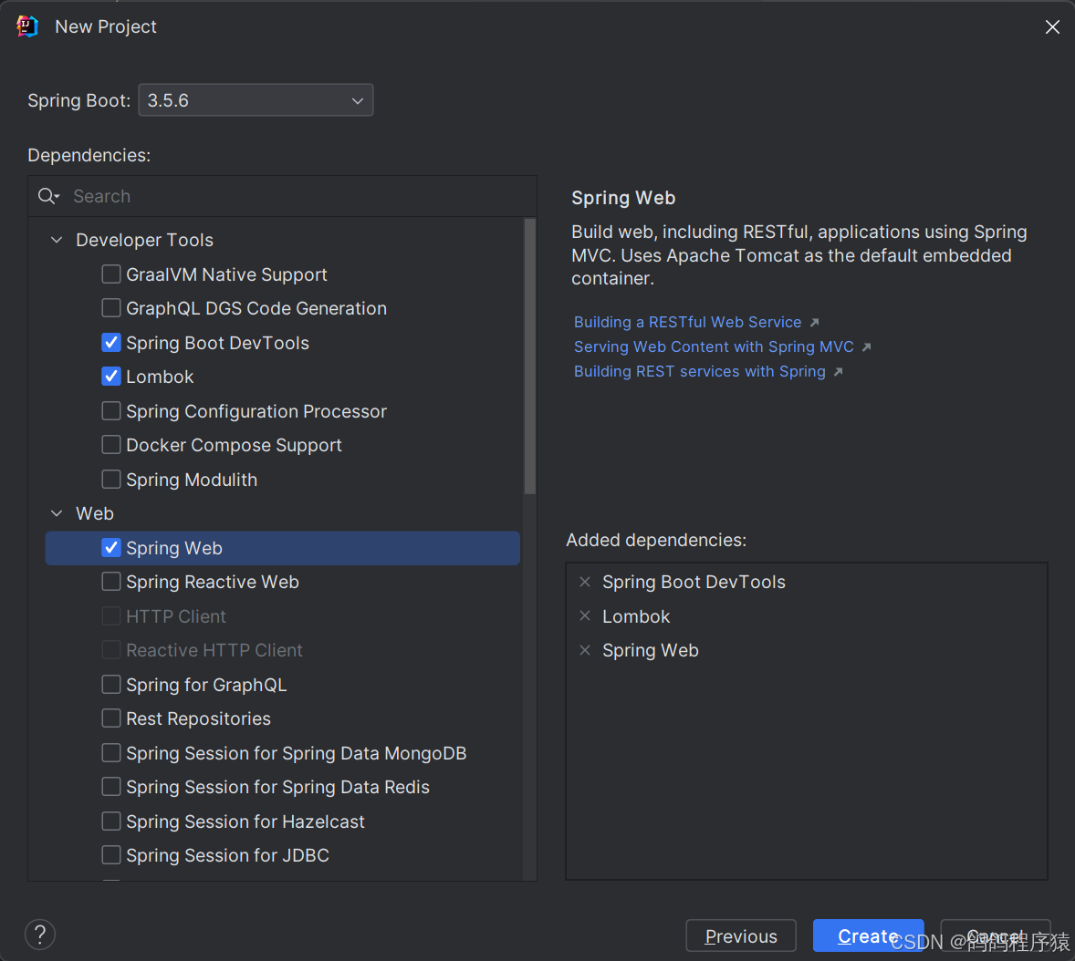Check Spring Session for Hazelcast
1075x961 pixels.
tap(111, 821)
